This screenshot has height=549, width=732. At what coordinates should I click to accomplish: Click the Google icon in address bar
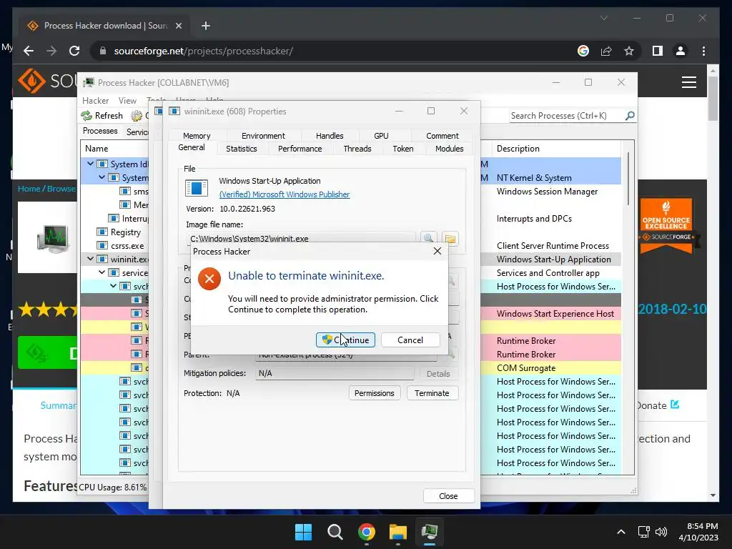click(583, 51)
